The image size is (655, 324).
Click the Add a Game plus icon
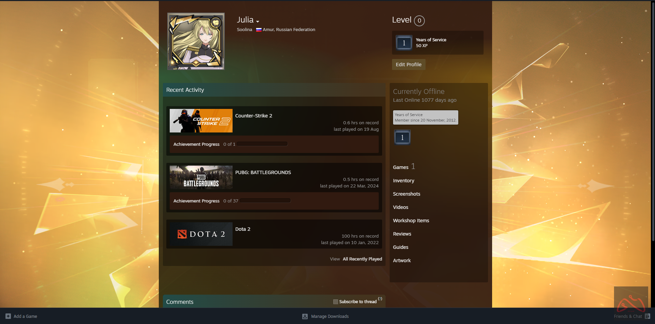(x=8, y=316)
